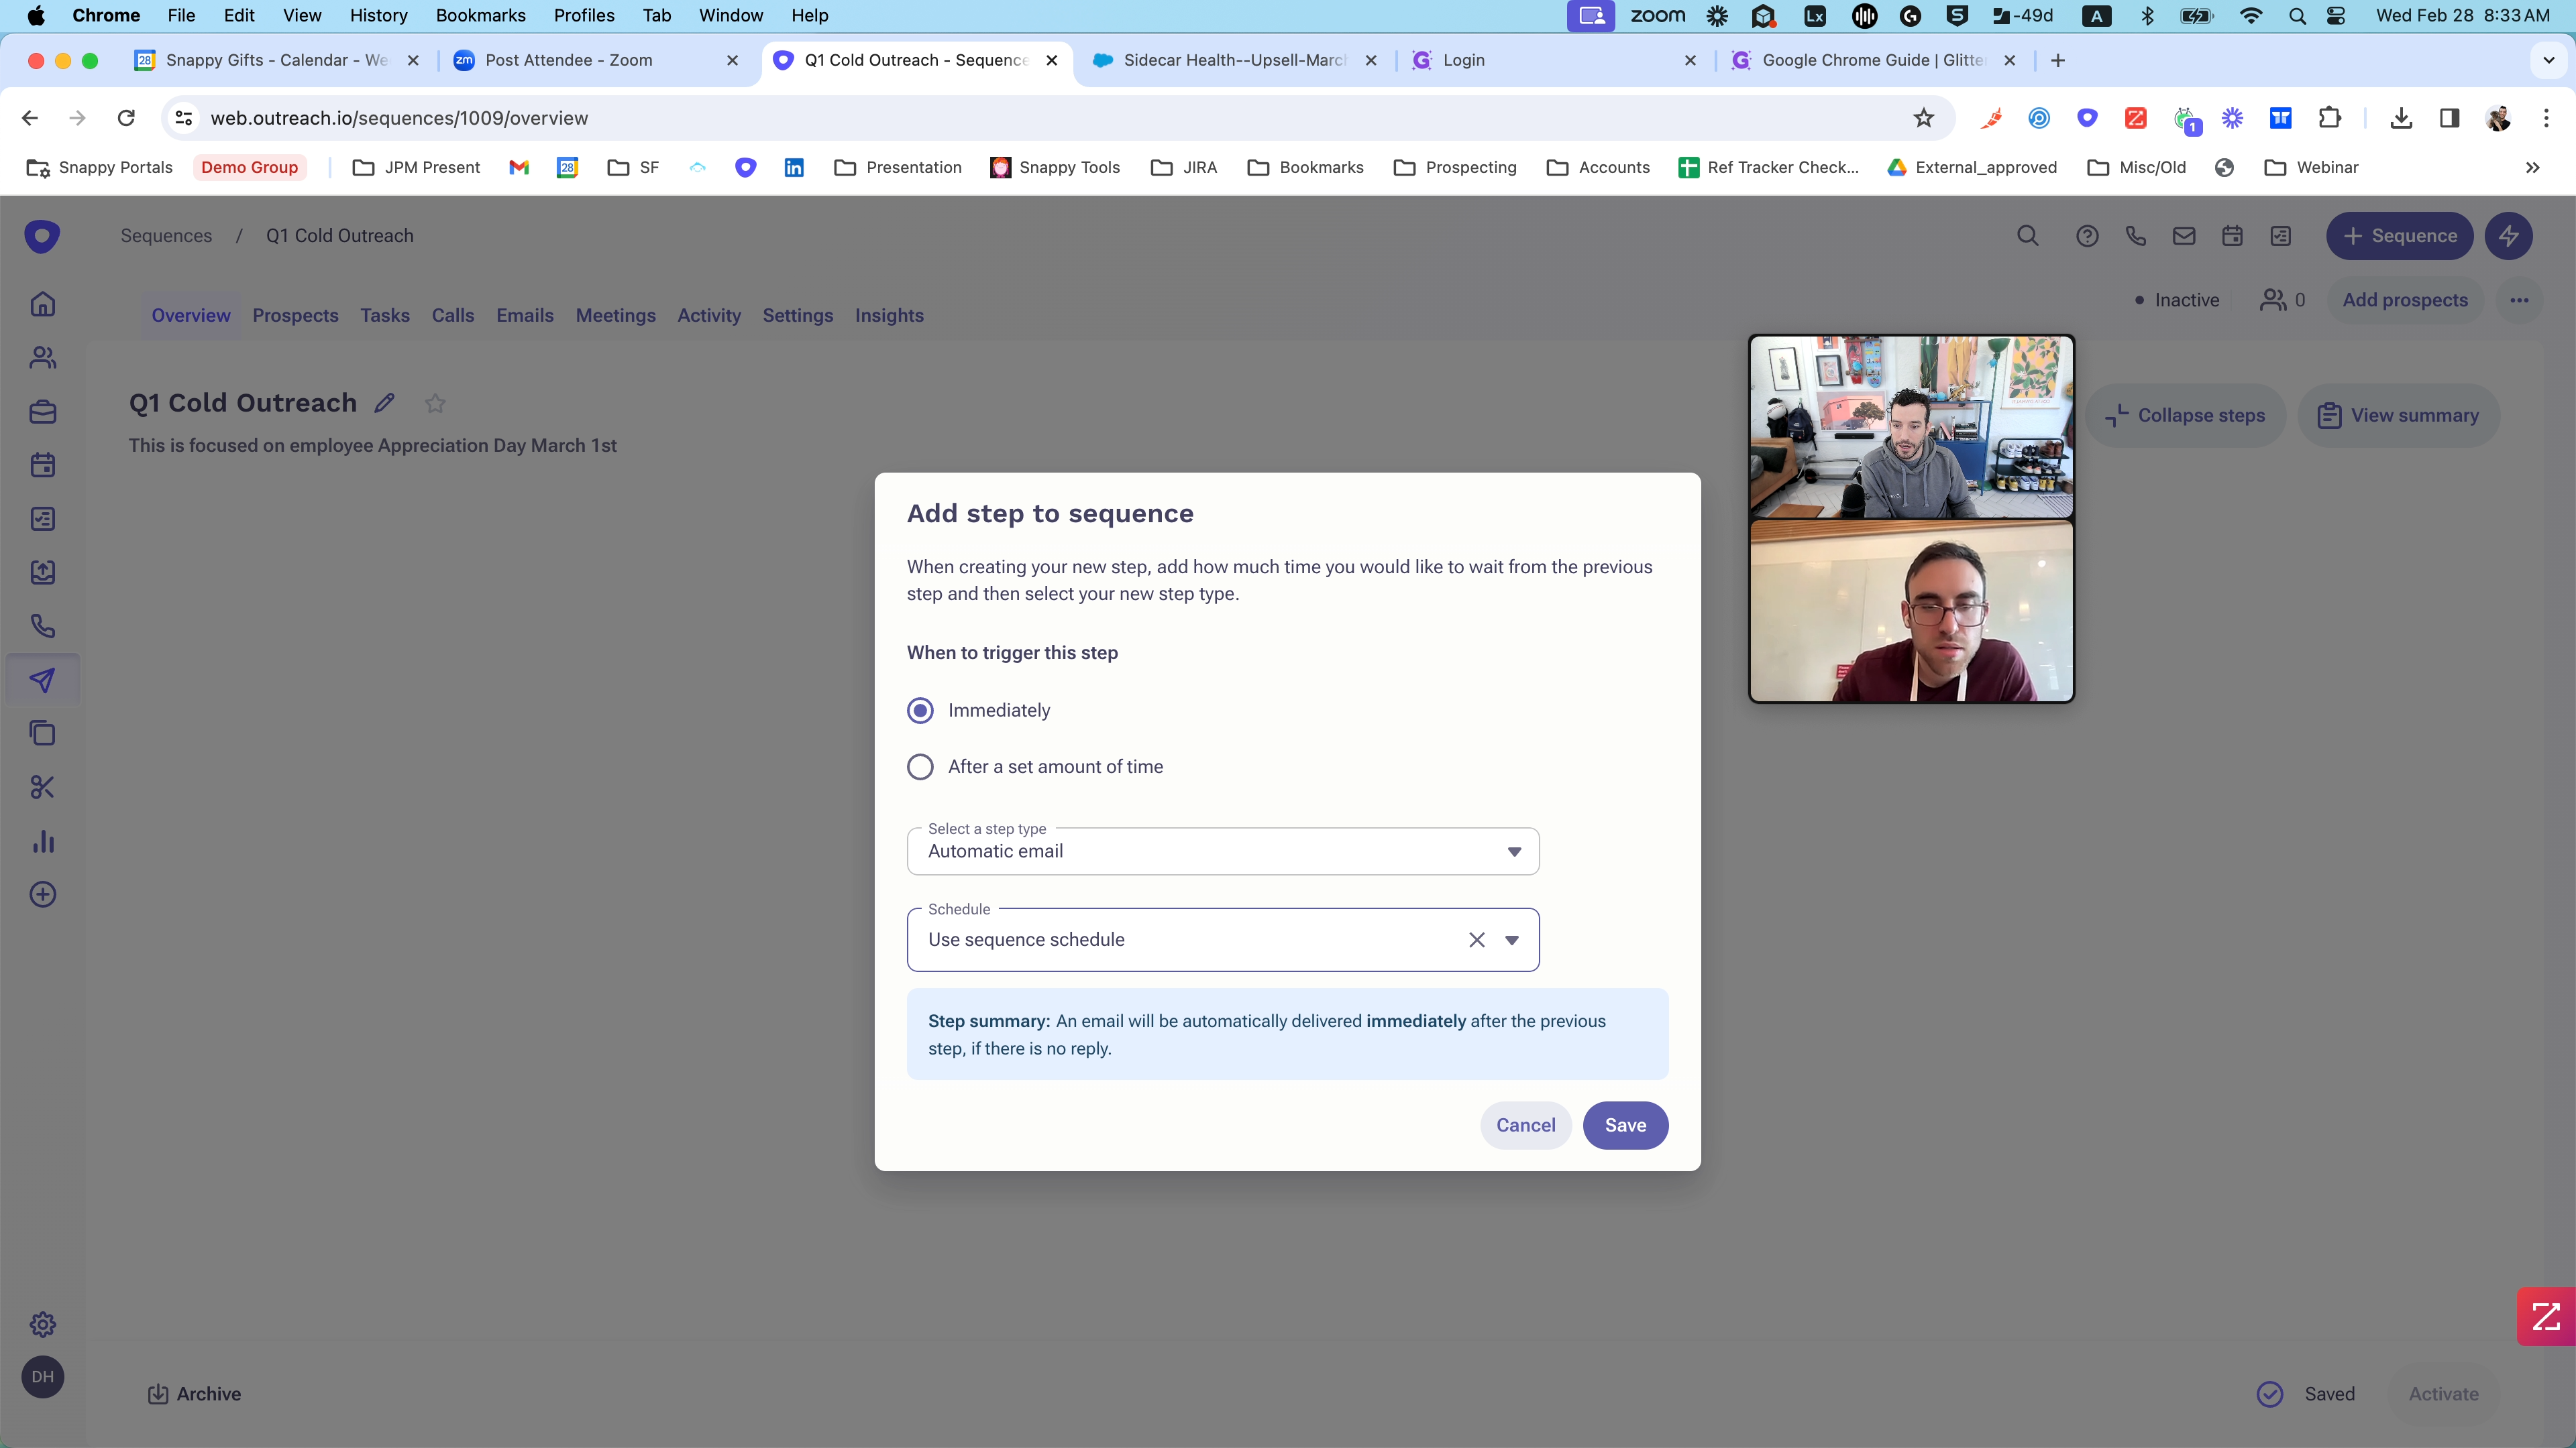This screenshot has height=1448, width=2576.
Task: Open Chrome Extensions puzzle icon
Action: click(x=2330, y=118)
